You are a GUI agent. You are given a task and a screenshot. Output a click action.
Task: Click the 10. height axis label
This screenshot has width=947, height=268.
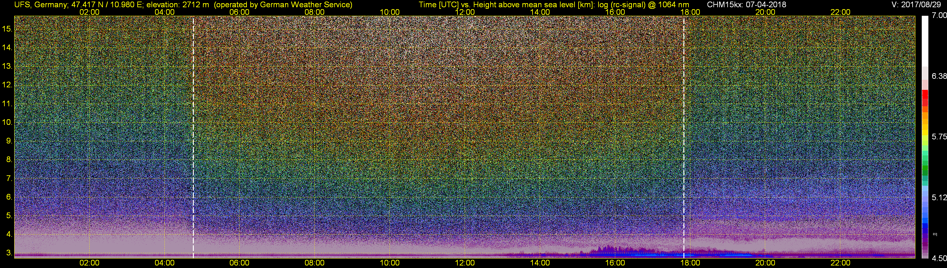[x=7, y=122]
